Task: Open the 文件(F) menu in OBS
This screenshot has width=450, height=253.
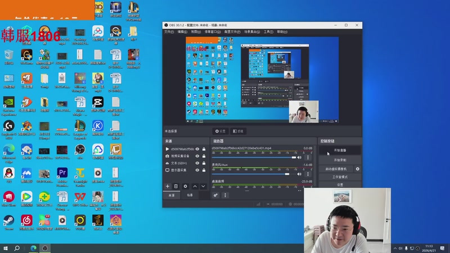Action: coord(169,32)
